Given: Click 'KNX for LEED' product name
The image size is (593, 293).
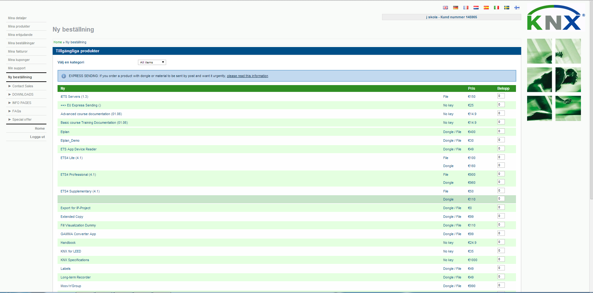Looking at the screenshot, I should (71, 252).
